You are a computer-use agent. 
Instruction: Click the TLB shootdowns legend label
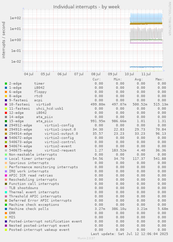click(23, 188)
